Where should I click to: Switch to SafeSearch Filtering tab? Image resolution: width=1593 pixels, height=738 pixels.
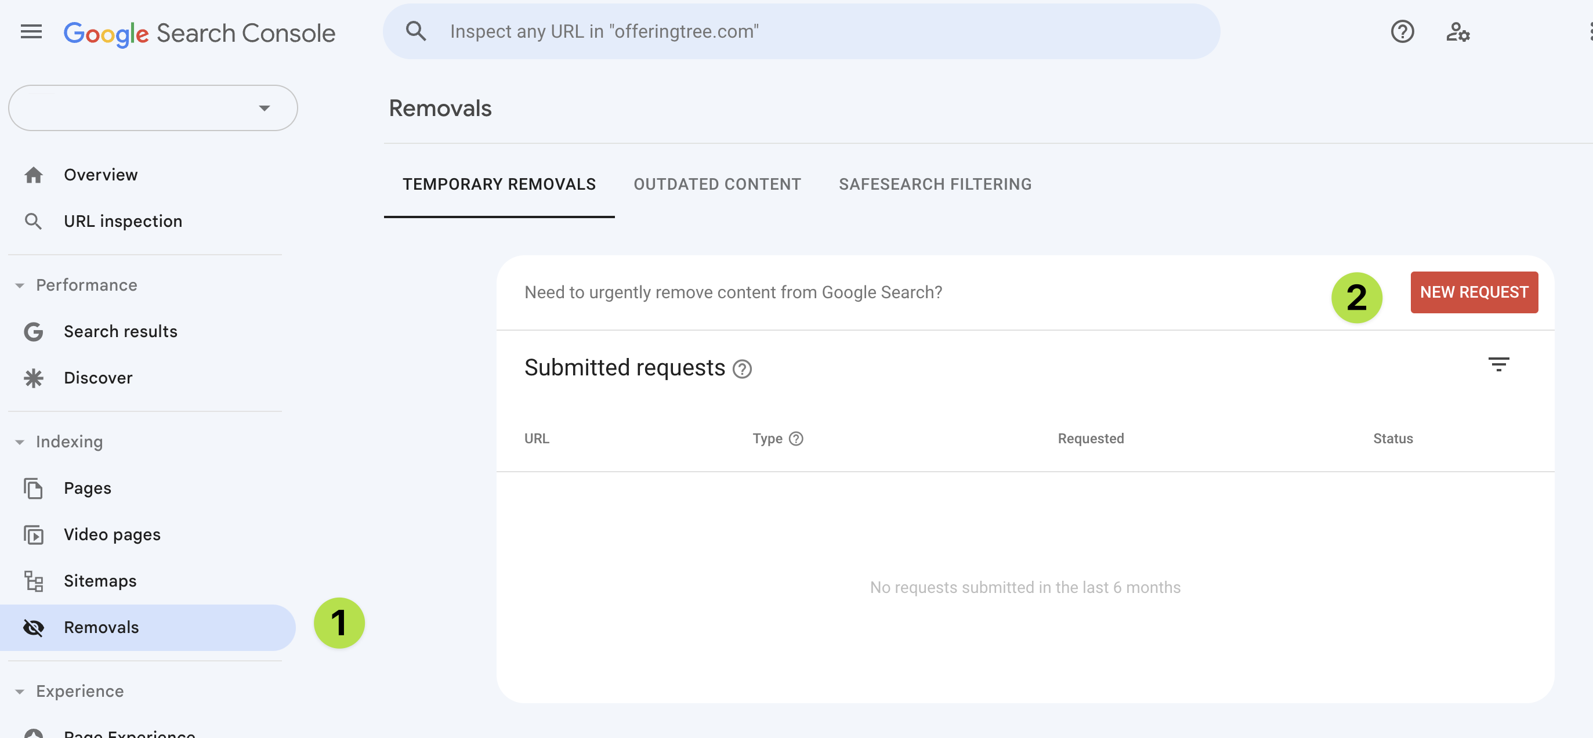pyautogui.click(x=935, y=184)
